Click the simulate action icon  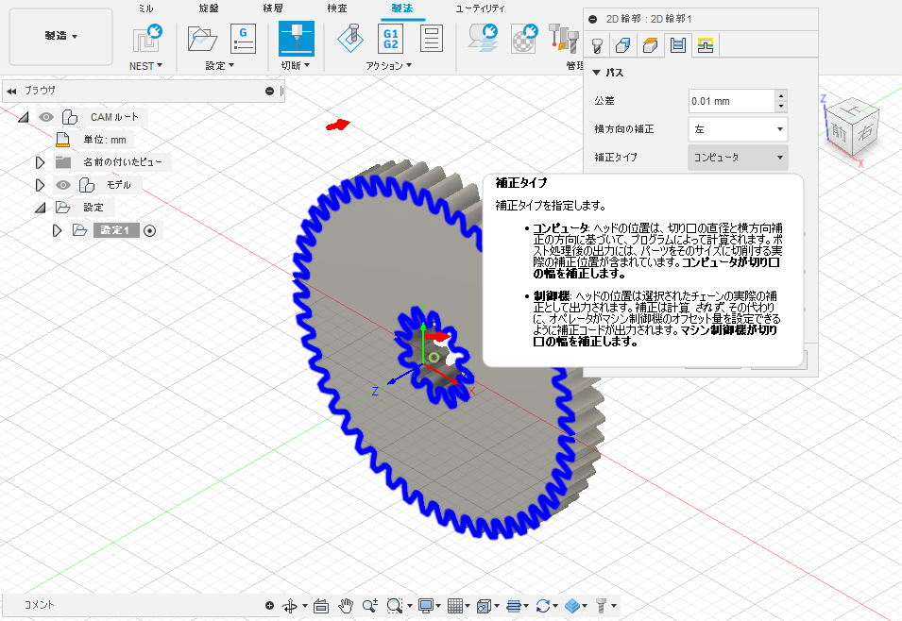pyautogui.click(x=350, y=39)
